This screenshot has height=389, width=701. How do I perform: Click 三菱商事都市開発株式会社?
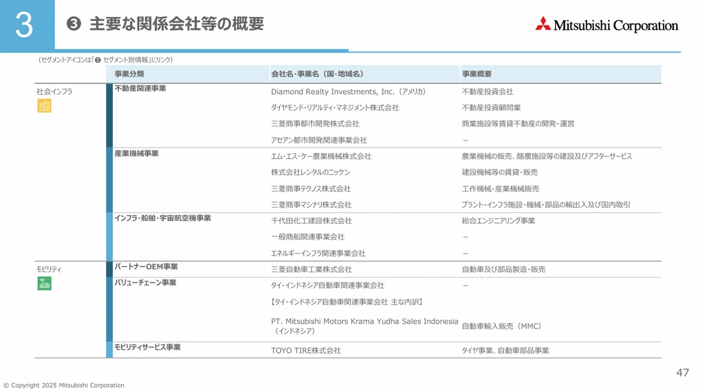pos(315,124)
